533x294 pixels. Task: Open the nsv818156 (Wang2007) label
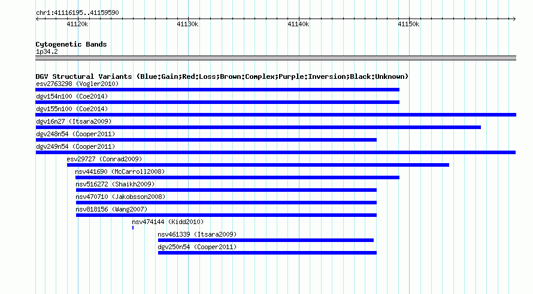(x=111, y=209)
